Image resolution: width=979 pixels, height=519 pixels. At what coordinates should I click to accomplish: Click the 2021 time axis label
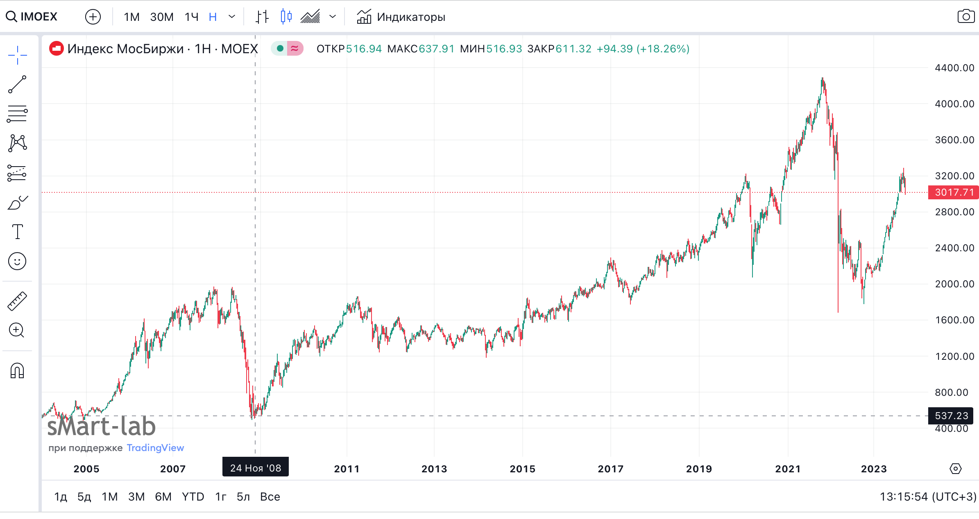pyautogui.click(x=788, y=469)
